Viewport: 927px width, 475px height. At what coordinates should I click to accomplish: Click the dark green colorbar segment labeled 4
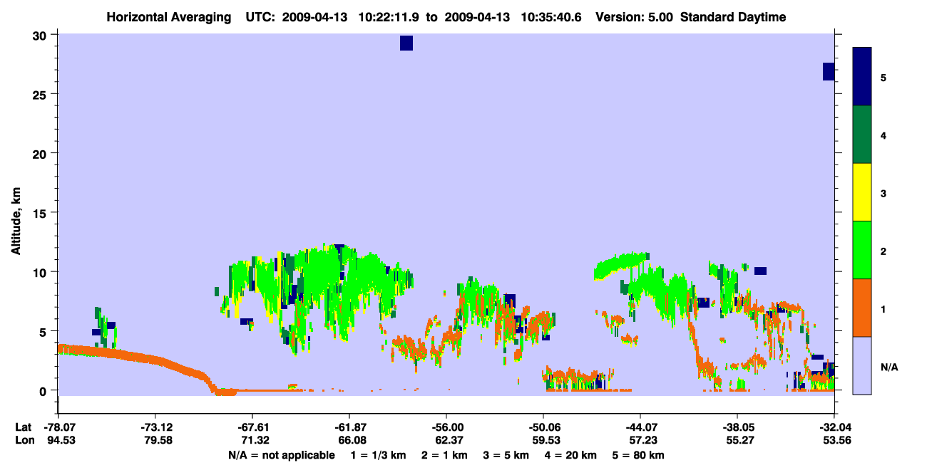pos(862,135)
